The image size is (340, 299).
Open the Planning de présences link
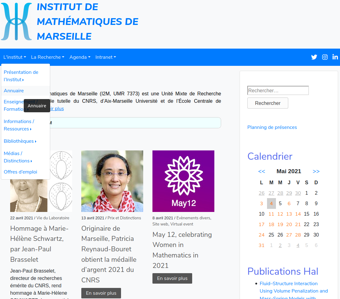tap(272, 127)
